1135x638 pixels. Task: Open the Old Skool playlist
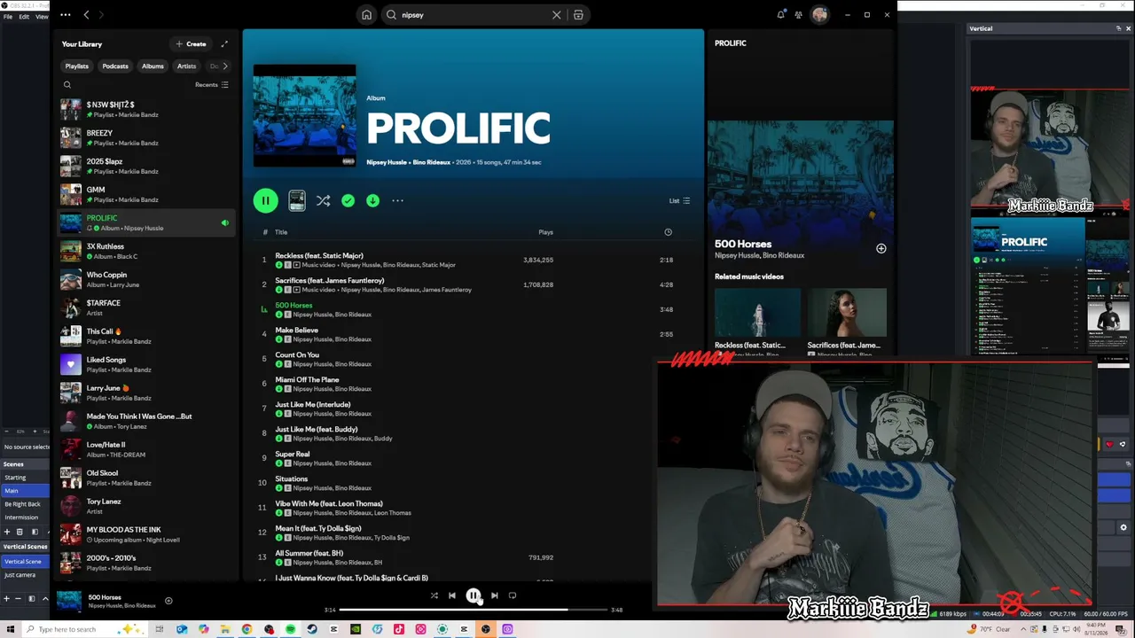click(145, 478)
